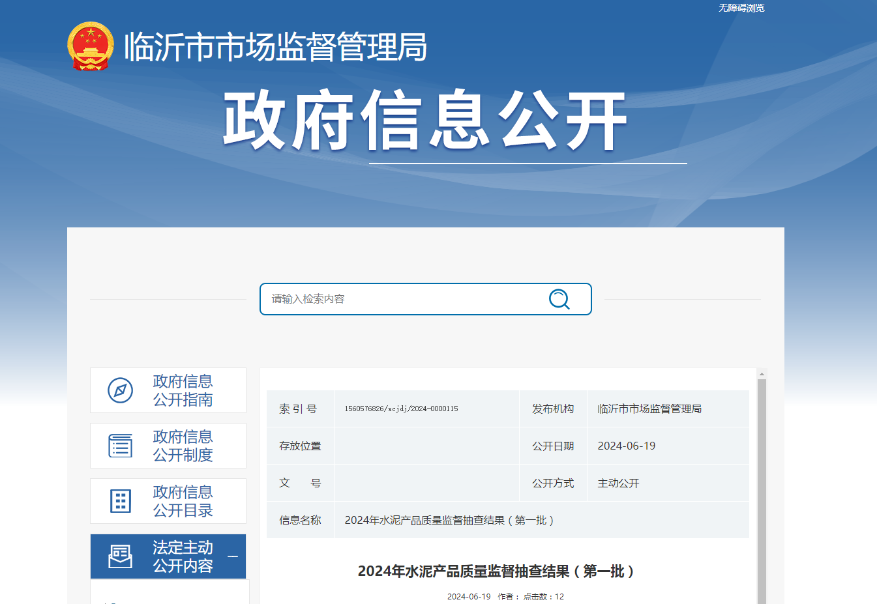Click the 无障碍浏览 link

pos(741,8)
